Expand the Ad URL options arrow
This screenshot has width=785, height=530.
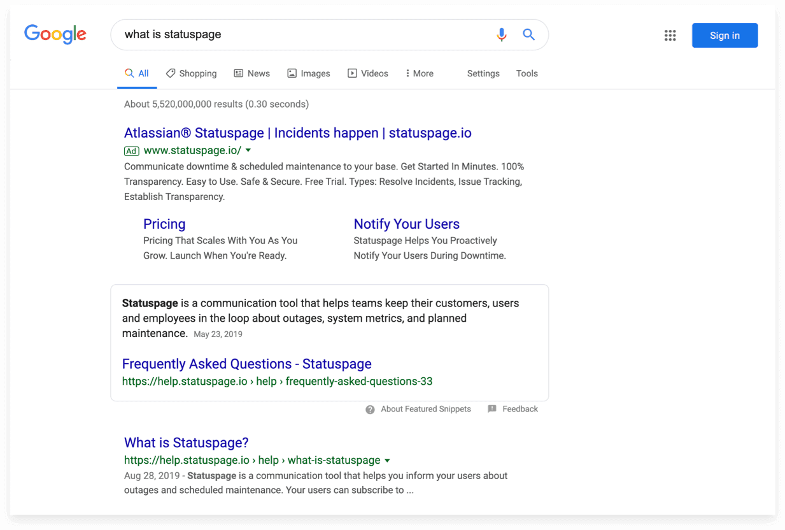coord(247,150)
